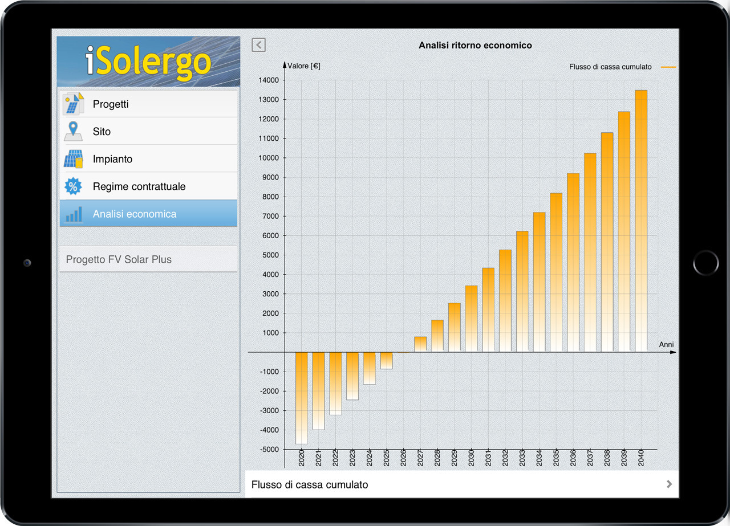Click the Valore [€] axis label

pos(304,66)
